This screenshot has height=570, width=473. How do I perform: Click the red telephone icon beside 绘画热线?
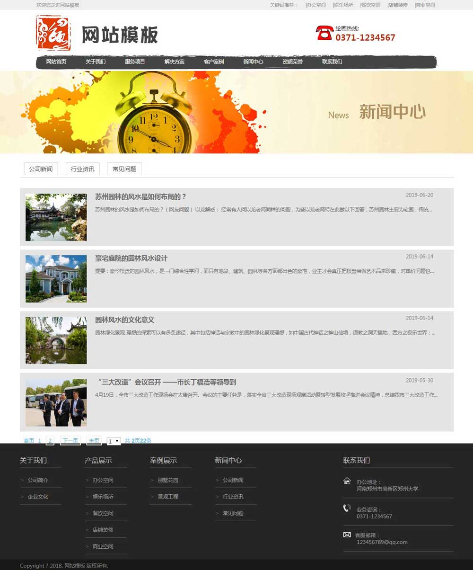(324, 33)
